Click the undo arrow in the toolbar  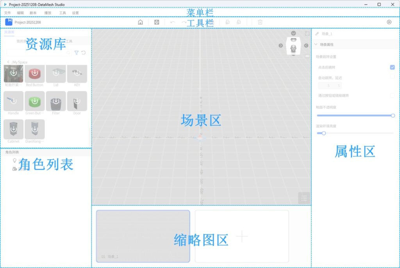coord(173,22)
